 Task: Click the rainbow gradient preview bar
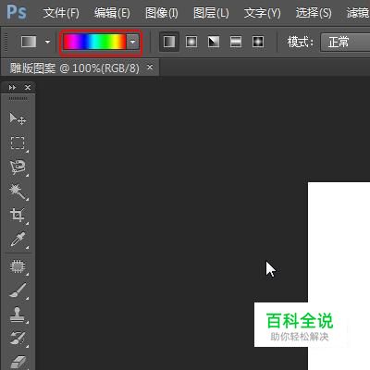click(x=94, y=42)
